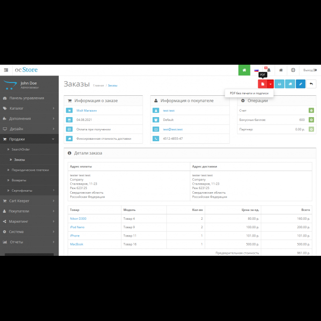The height and width of the screenshot is (321, 321).
Task: Click the back arrow return button
Action: 311,84
